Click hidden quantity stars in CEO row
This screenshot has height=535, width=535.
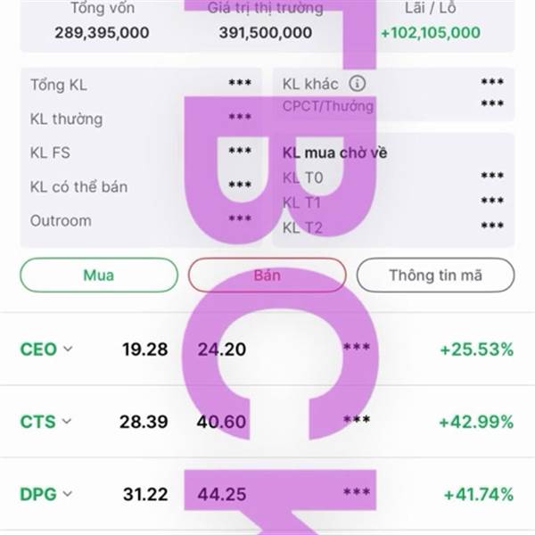[357, 348]
